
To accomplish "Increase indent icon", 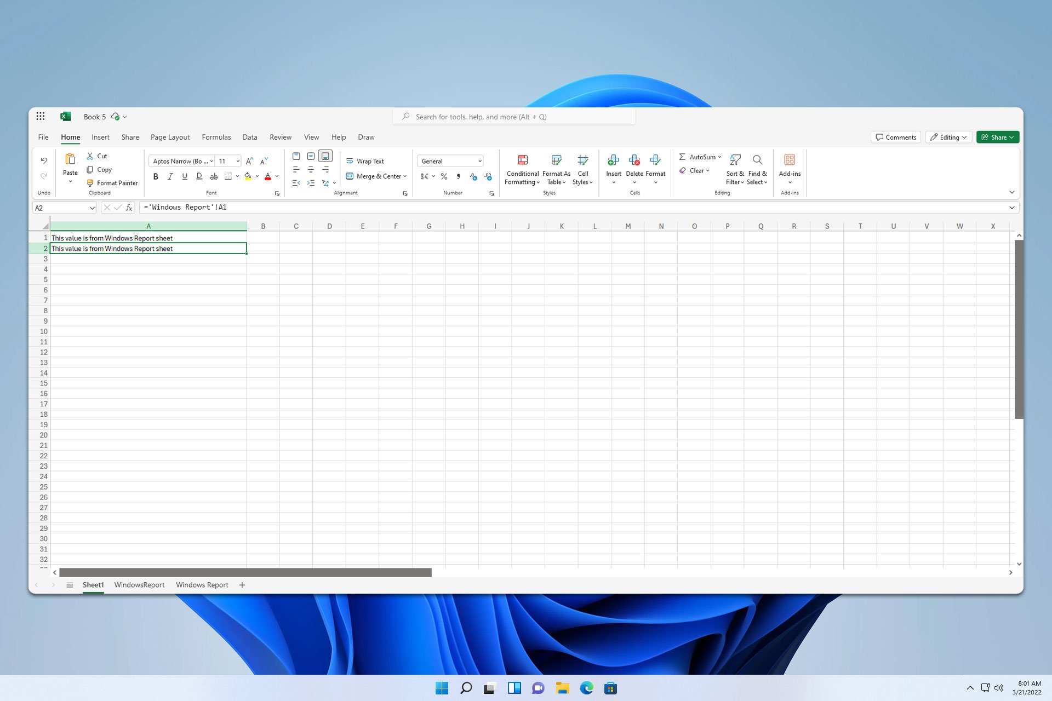I will [311, 183].
